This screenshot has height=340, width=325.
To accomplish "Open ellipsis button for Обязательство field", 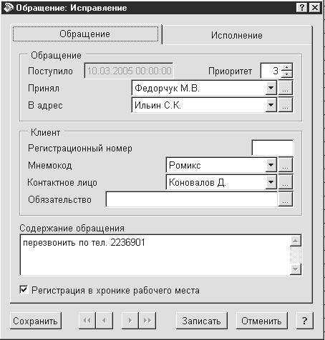I will tap(286, 199).
